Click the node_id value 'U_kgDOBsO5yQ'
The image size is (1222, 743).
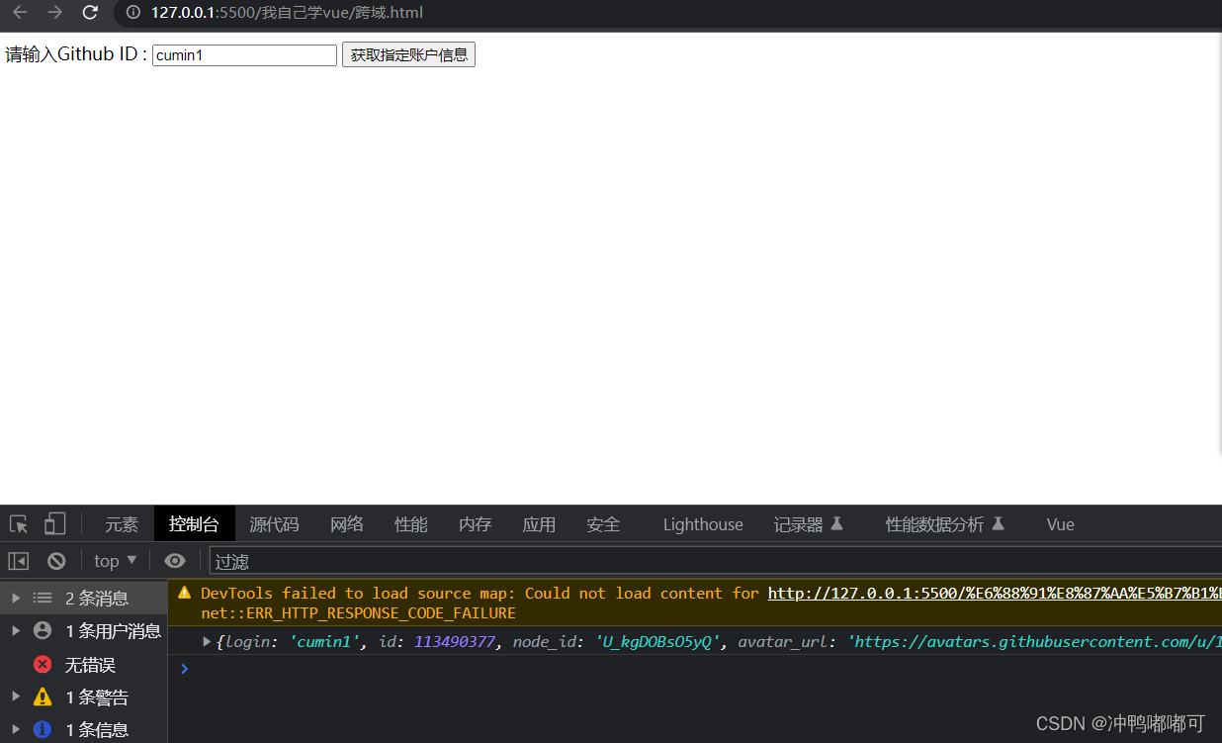pos(656,642)
